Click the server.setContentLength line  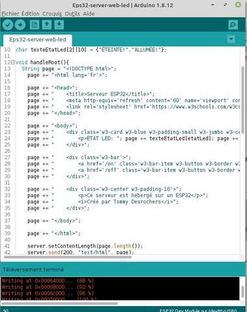point(85,246)
